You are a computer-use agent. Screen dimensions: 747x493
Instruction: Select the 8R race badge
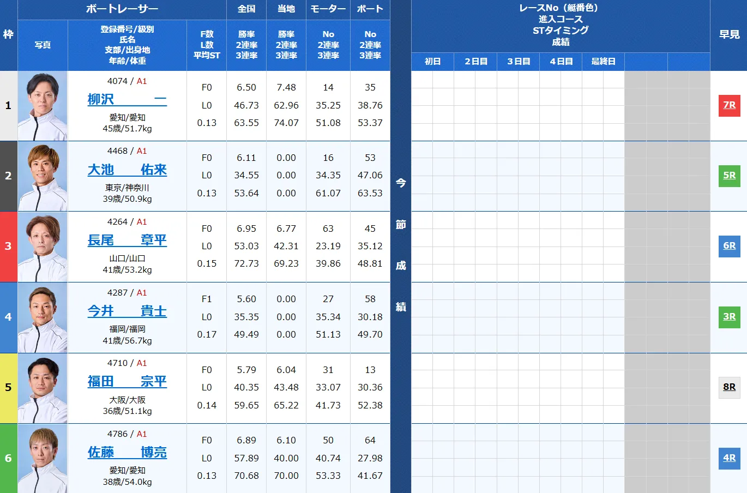729,387
